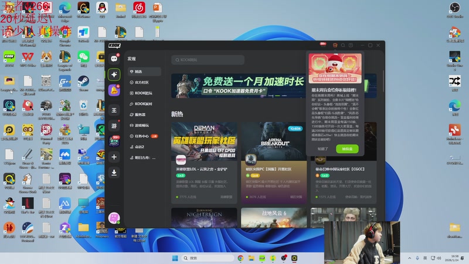Viewport: 469px width, 264px height.
Task: Open File Explorer from the taskbar
Action: tap(252, 258)
